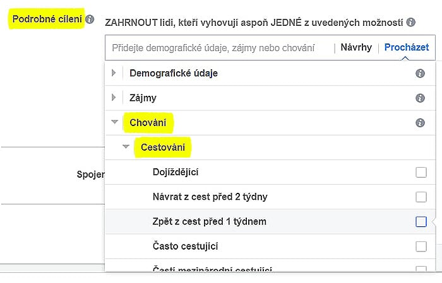
Task: Check Návrat z cest před 2 týdny box
Action: coord(421,197)
